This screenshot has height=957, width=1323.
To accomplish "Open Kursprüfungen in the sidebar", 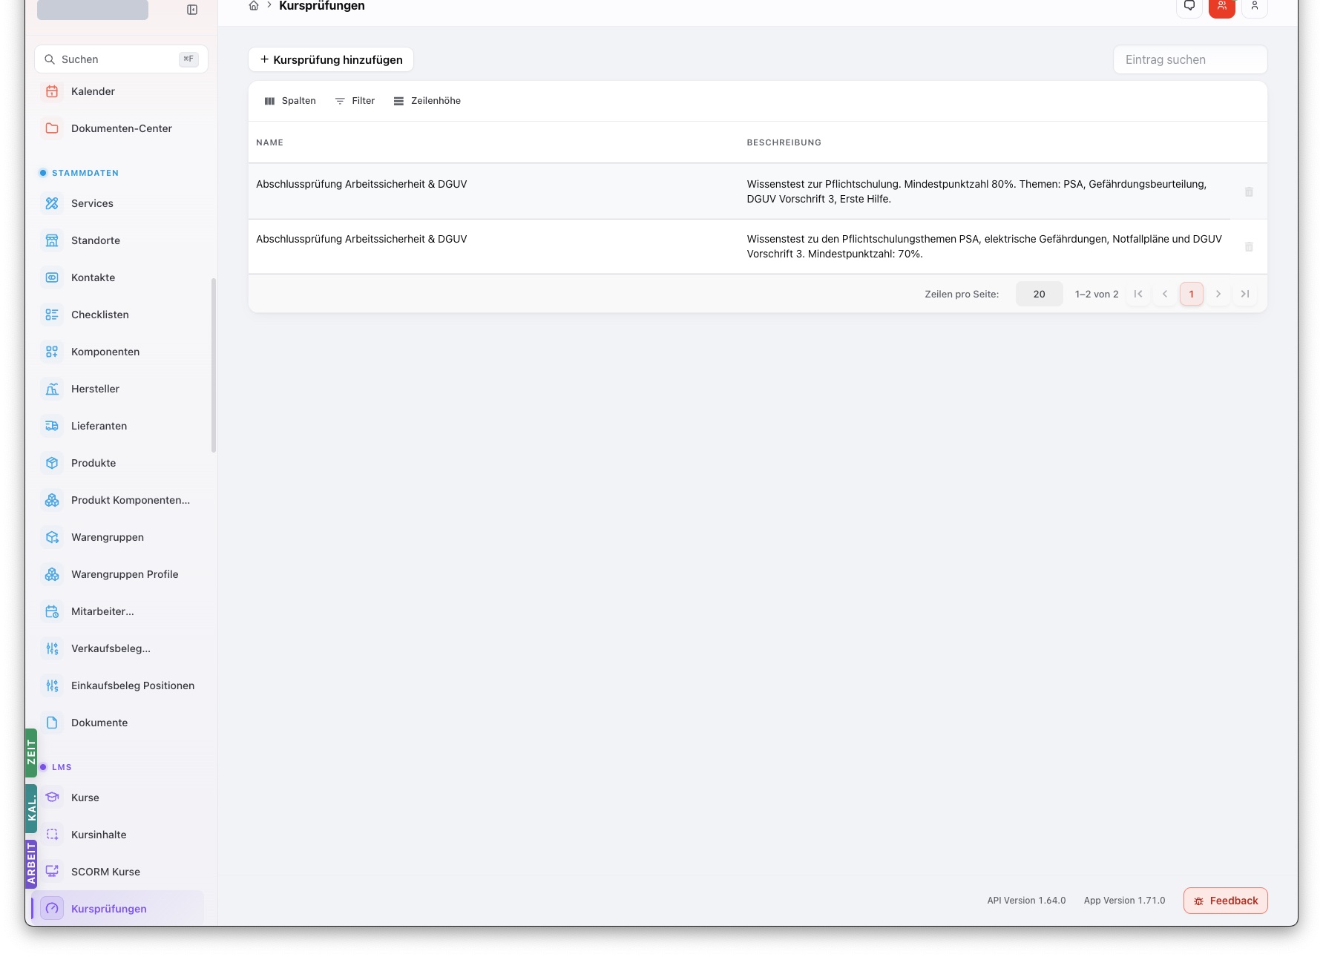I will click(x=119, y=908).
